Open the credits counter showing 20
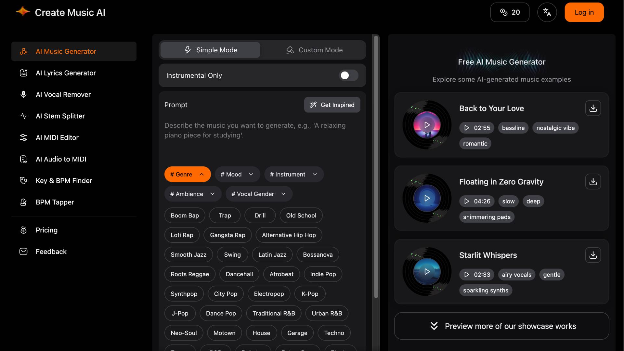The width and height of the screenshot is (624, 351). [x=510, y=12]
